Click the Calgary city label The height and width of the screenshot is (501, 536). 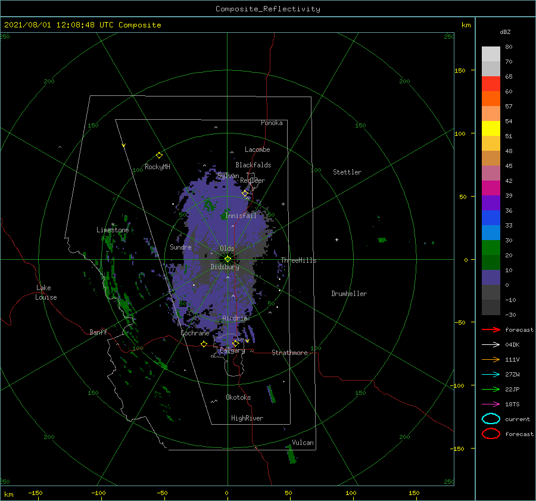coord(232,350)
